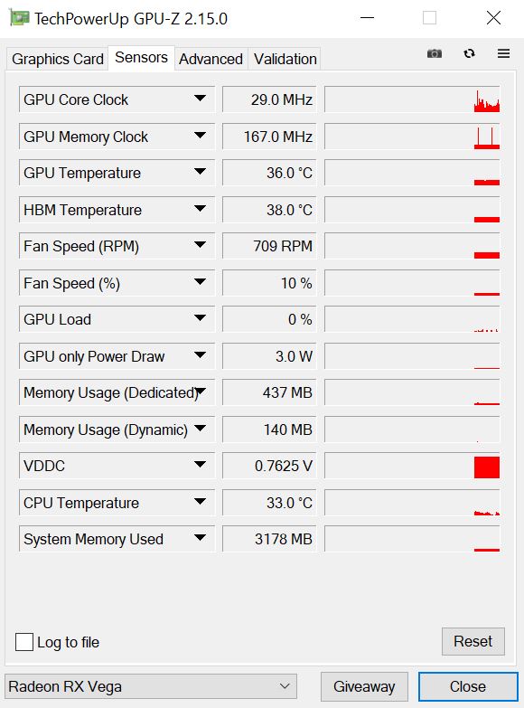524x708 pixels.
Task: Open the Radeon RX Vega device selector
Action: tap(151, 686)
